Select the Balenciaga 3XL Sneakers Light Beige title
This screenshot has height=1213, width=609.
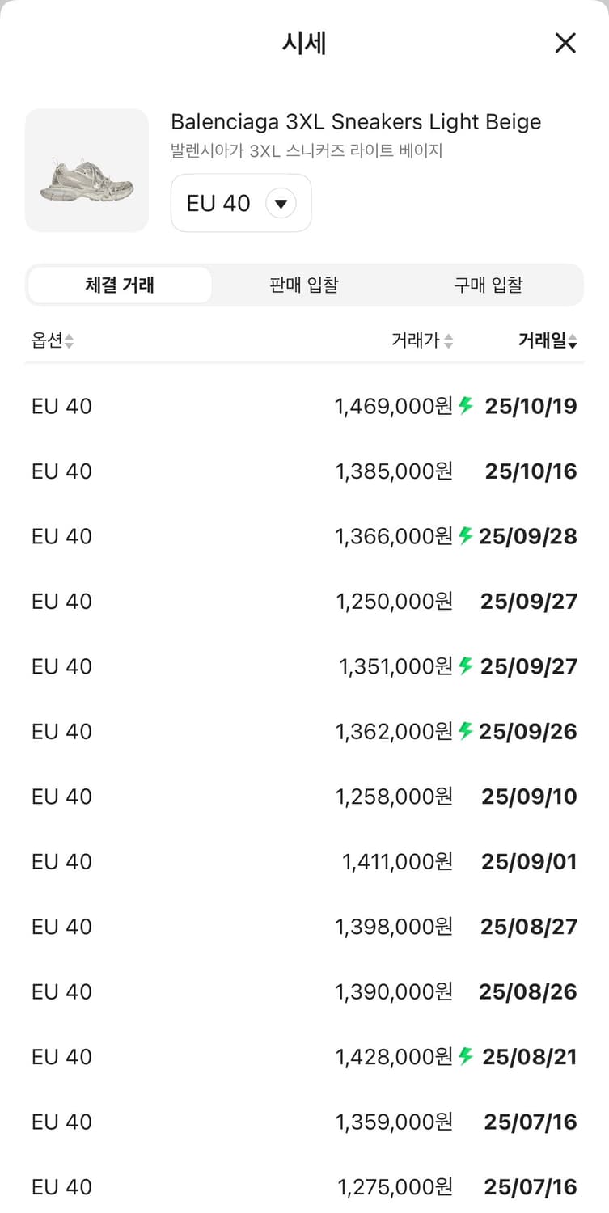click(356, 122)
